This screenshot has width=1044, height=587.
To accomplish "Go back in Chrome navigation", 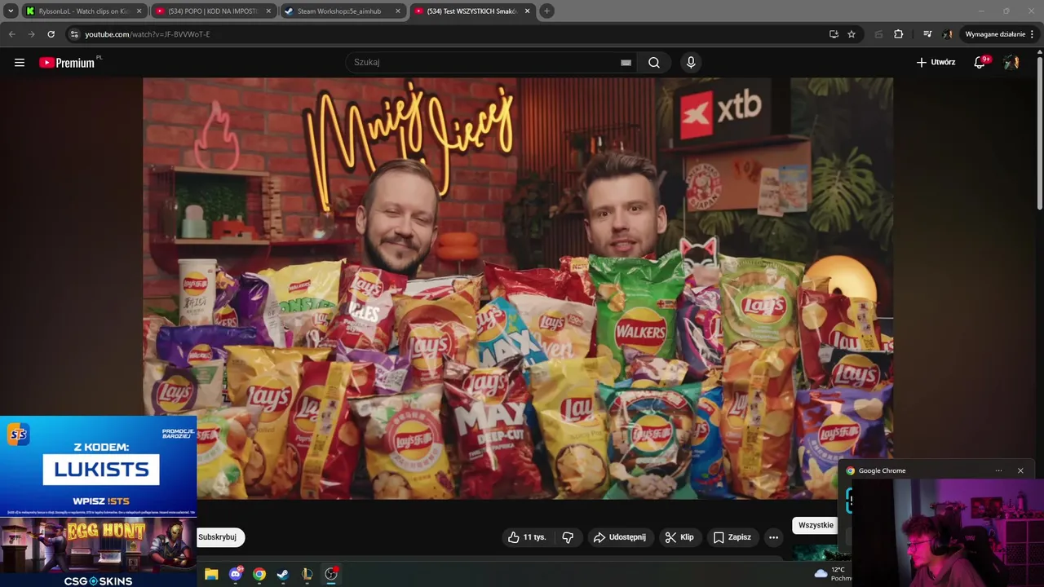I will 11,34.
